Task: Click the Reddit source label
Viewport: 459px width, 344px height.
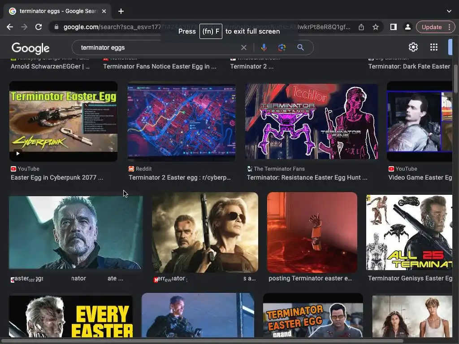Action: pos(140,169)
